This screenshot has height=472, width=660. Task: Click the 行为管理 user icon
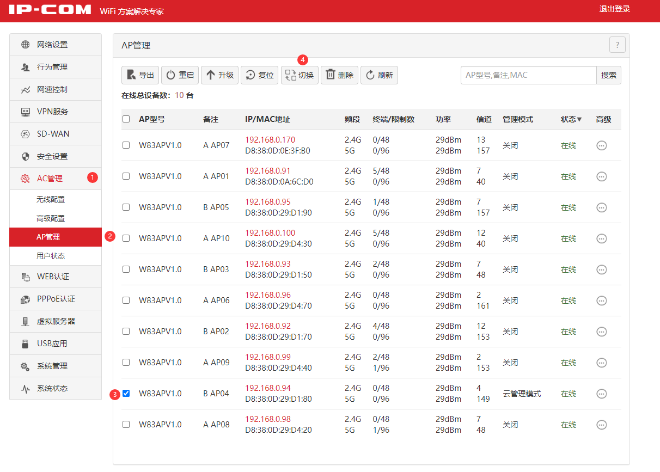pos(26,67)
